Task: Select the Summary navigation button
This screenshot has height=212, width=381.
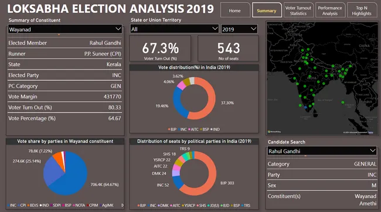Action: click(x=267, y=10)
